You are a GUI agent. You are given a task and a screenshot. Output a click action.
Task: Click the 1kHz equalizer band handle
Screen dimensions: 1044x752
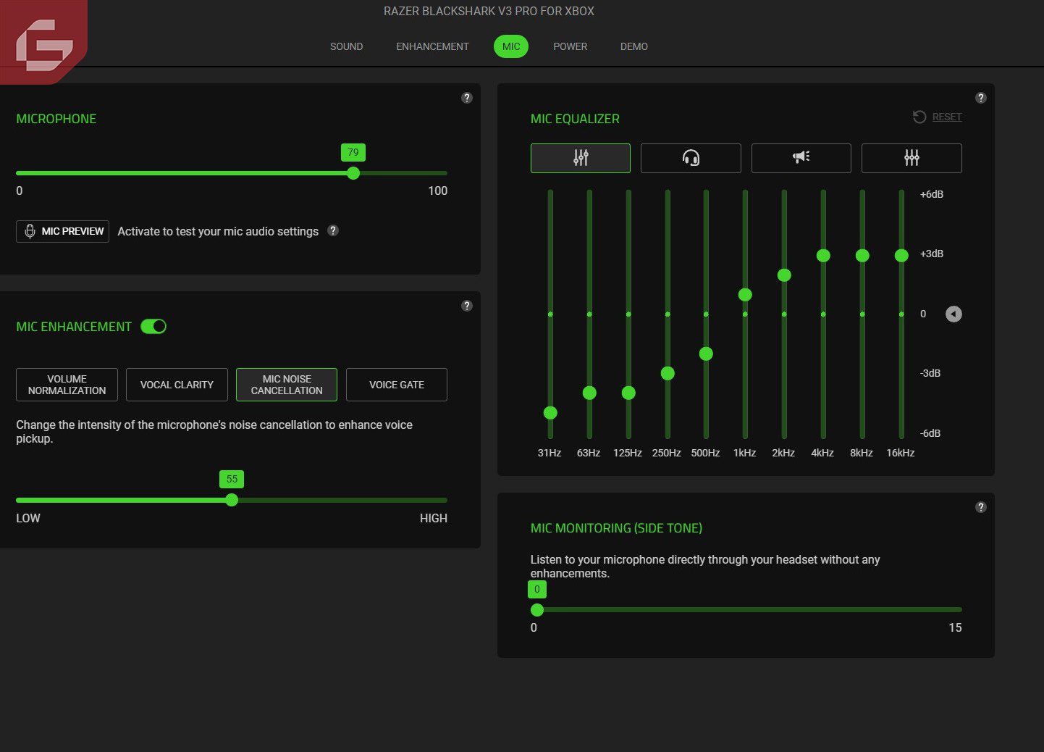(x=745, y=294)
